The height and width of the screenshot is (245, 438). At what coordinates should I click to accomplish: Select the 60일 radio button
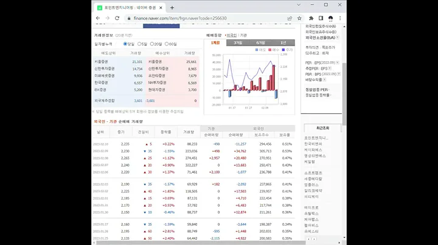167,44
